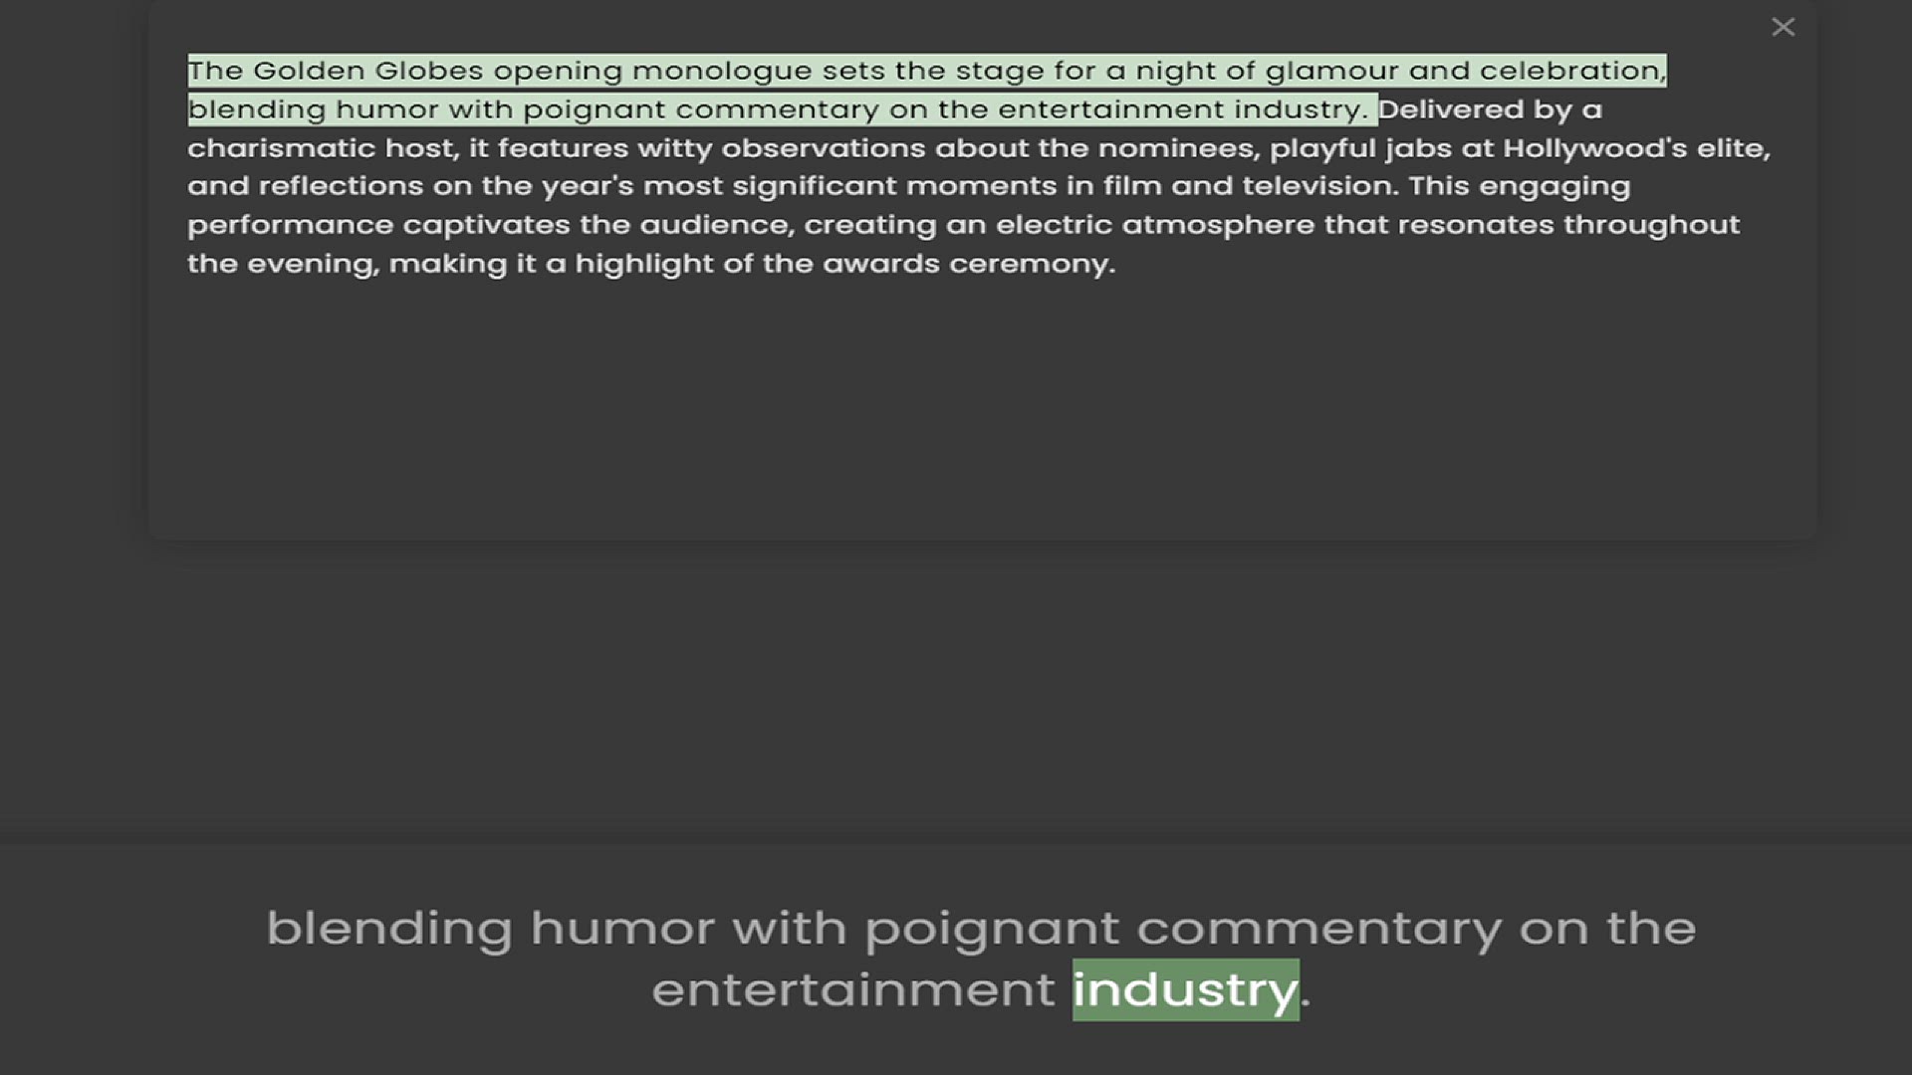
Task: Click the word "Delivered" in the paragraph
Action: tap(1451, 109)
